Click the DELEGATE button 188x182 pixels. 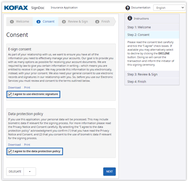(15, 172)
